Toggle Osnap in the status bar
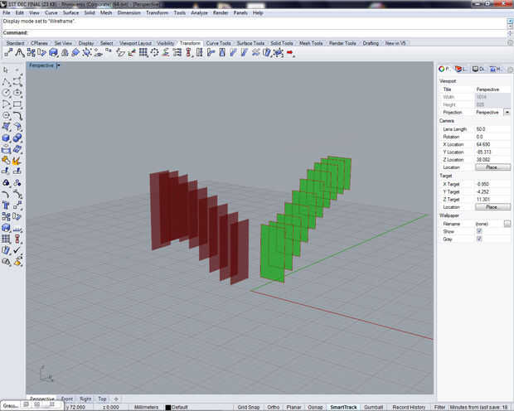514x411 pixels. coord(315,407)
